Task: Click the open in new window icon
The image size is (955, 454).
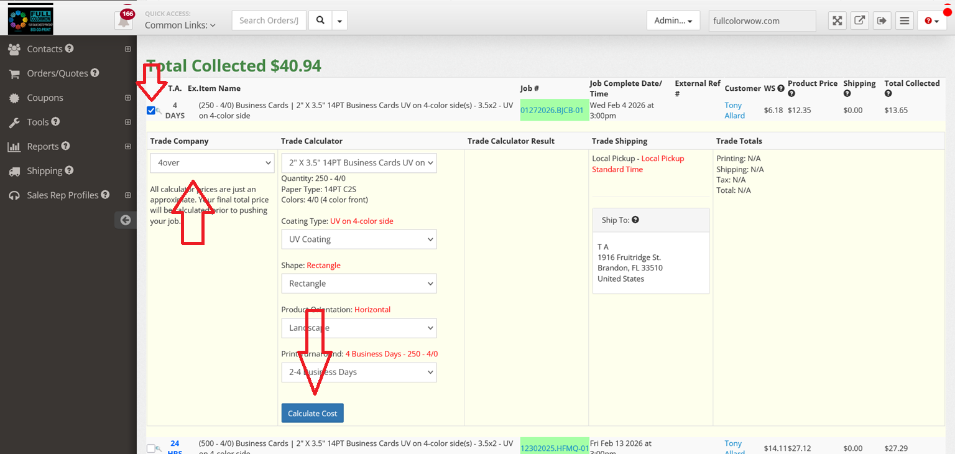Action: coord(859,21)
